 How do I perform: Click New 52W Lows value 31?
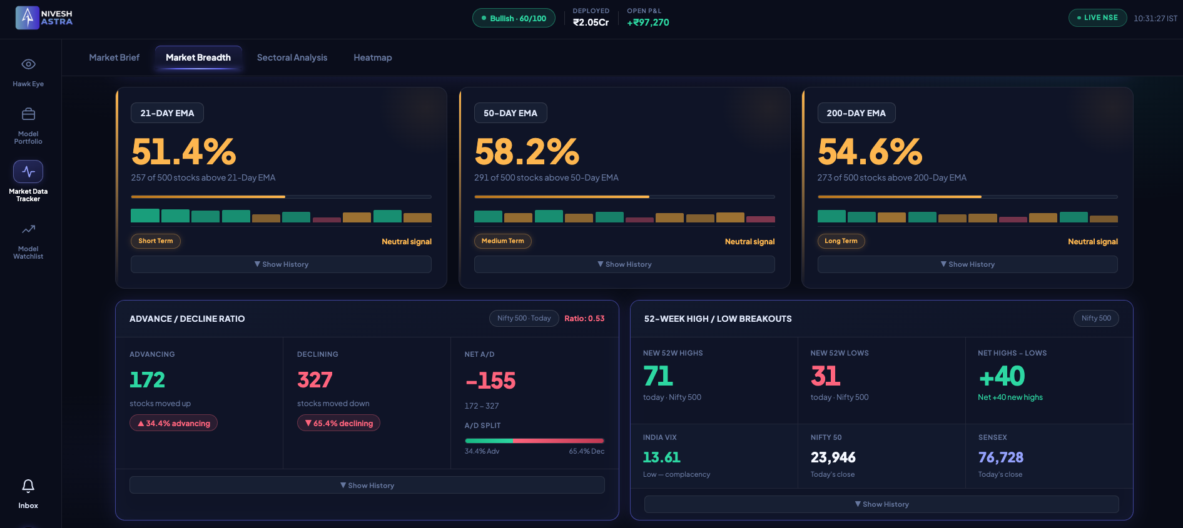826,376
